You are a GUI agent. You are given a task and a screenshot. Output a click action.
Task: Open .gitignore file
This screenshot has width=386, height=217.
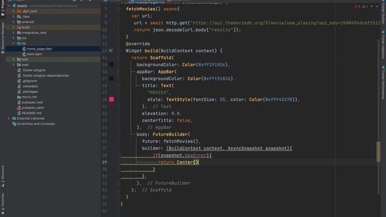(30, 81)
